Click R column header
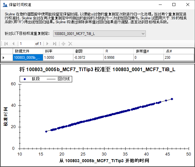 (118, 51)
